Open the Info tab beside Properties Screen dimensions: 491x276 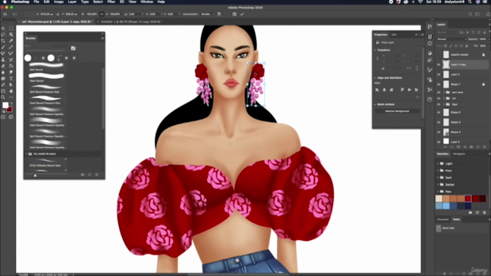394,34
